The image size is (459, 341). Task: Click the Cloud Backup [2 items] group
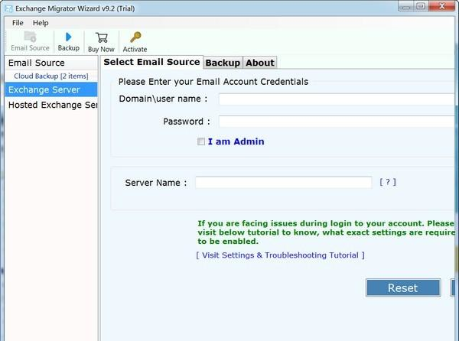pos(51,76)
